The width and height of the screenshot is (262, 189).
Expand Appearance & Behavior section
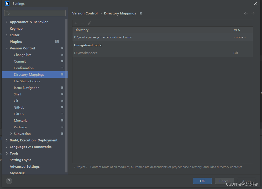[7, 22]
